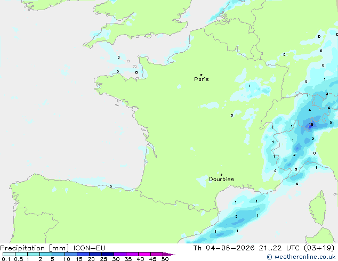This screenshot has height=261, width=338.
Task: Click the Paris city label
Action: coord(202,79)
